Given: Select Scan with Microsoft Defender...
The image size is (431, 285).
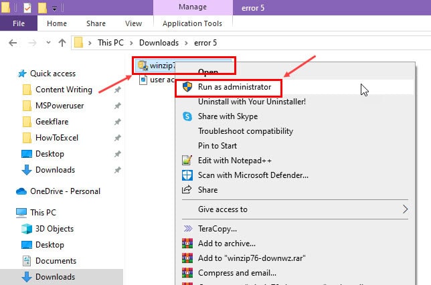Looking at the screenshot, I should 294,175.
